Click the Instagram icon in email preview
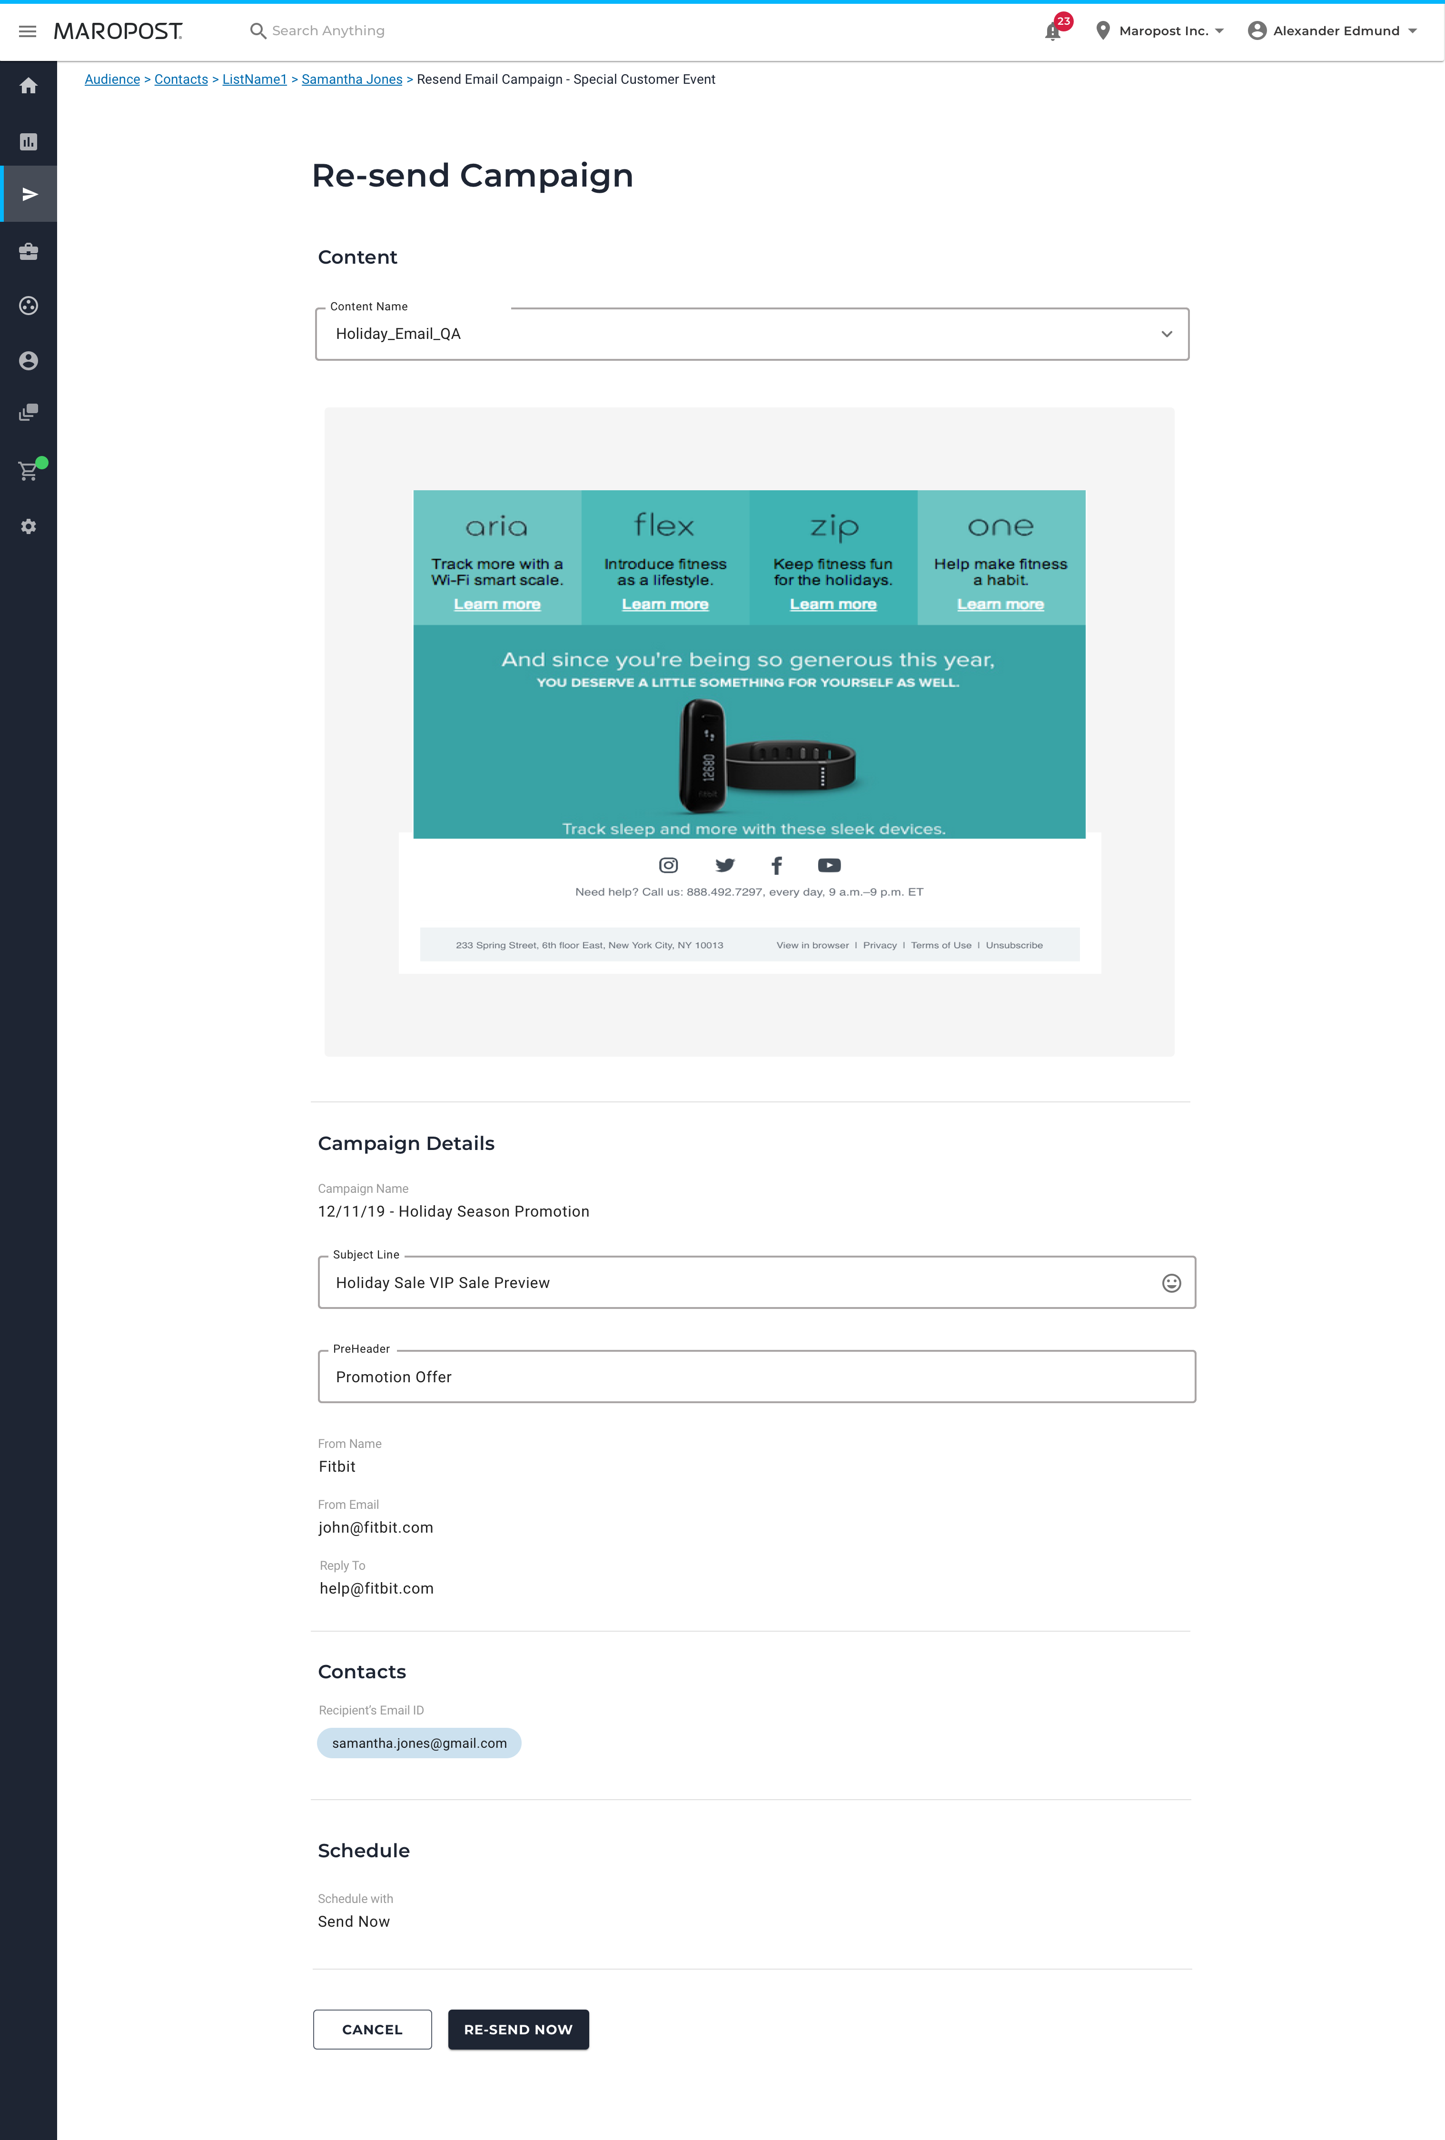 [x=669, y=865]
